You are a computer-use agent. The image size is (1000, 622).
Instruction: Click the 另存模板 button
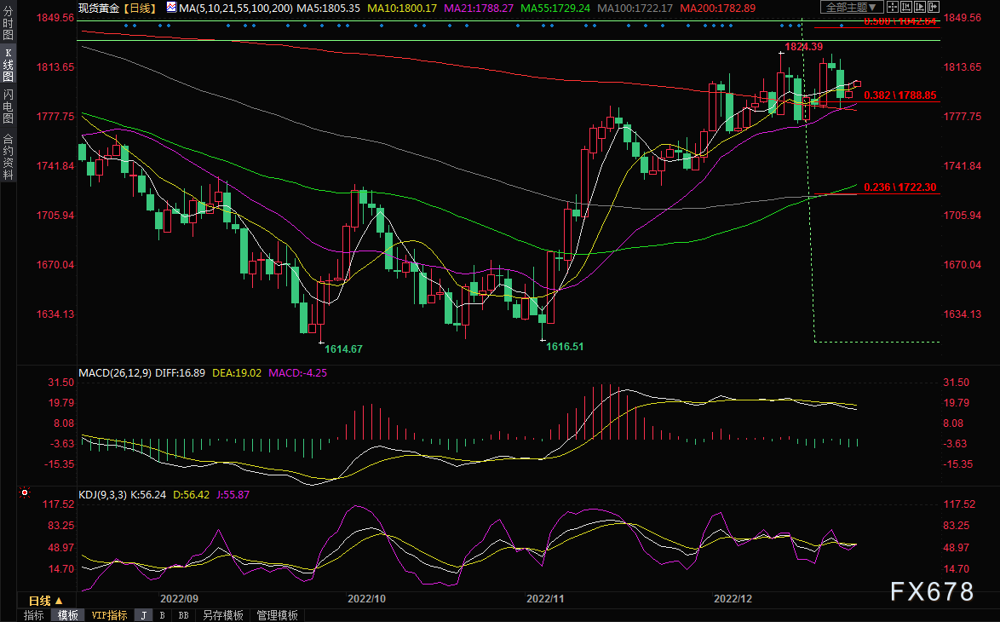coord(222,615)
